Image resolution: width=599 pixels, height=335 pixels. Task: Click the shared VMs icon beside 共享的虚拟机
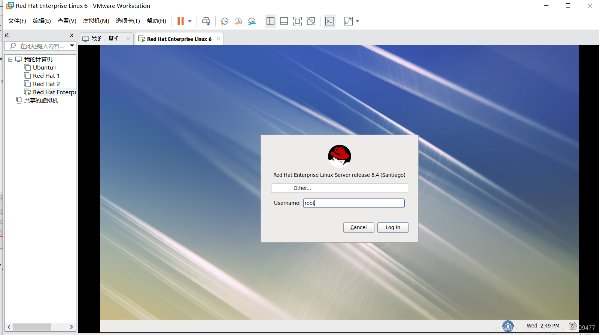point(19,100)
